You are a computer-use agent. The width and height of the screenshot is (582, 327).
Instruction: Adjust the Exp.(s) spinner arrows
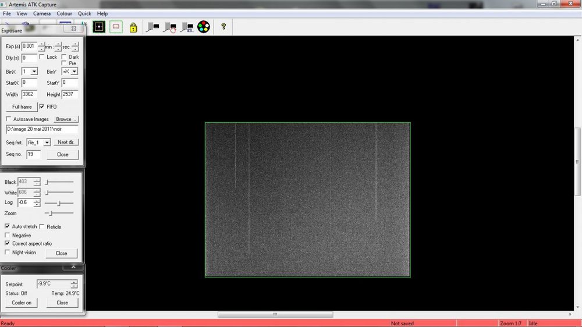[41, 47]
